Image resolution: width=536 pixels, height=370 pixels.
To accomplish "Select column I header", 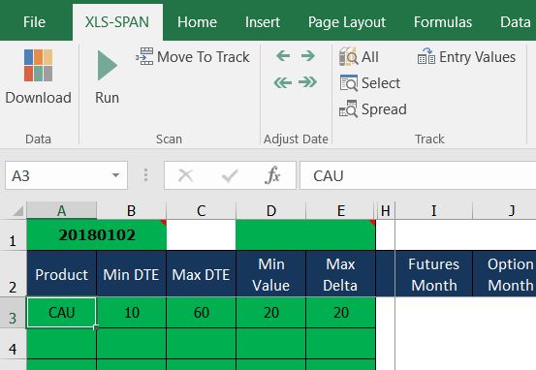I will point(434,210).
